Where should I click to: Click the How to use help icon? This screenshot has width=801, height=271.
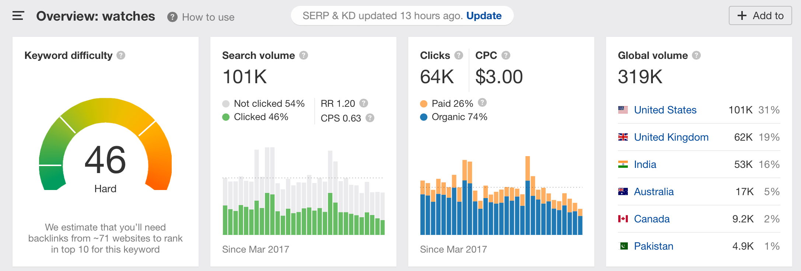point(172,17)
